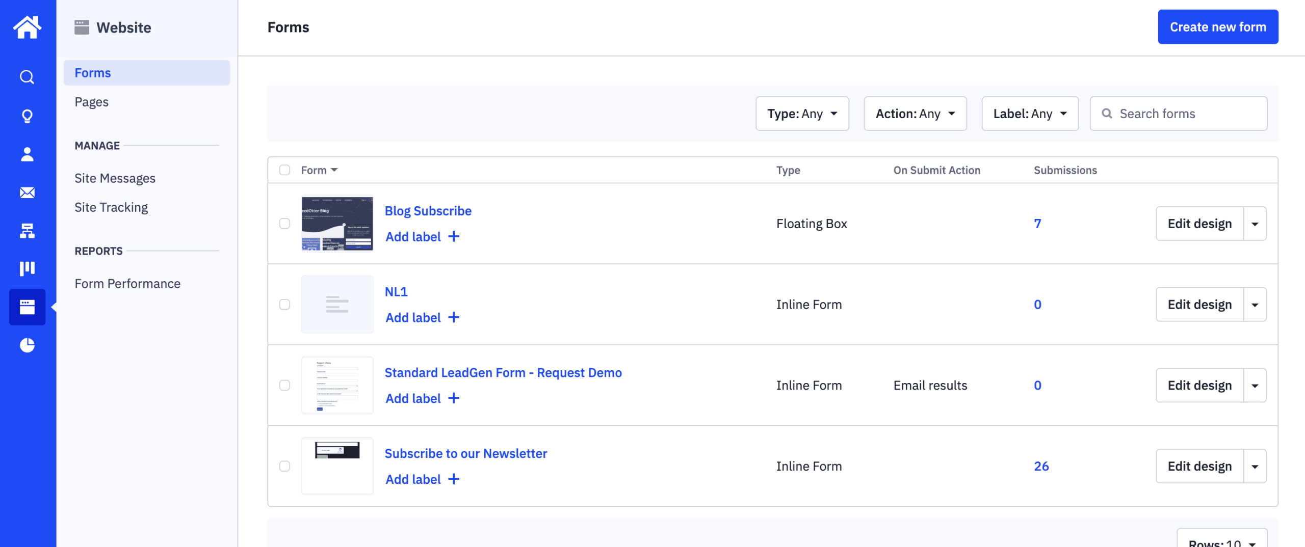This screenshot has height=547, width=1305.
Task: Check the Blog Subscribe row checkbox
Action: (284, 223)
